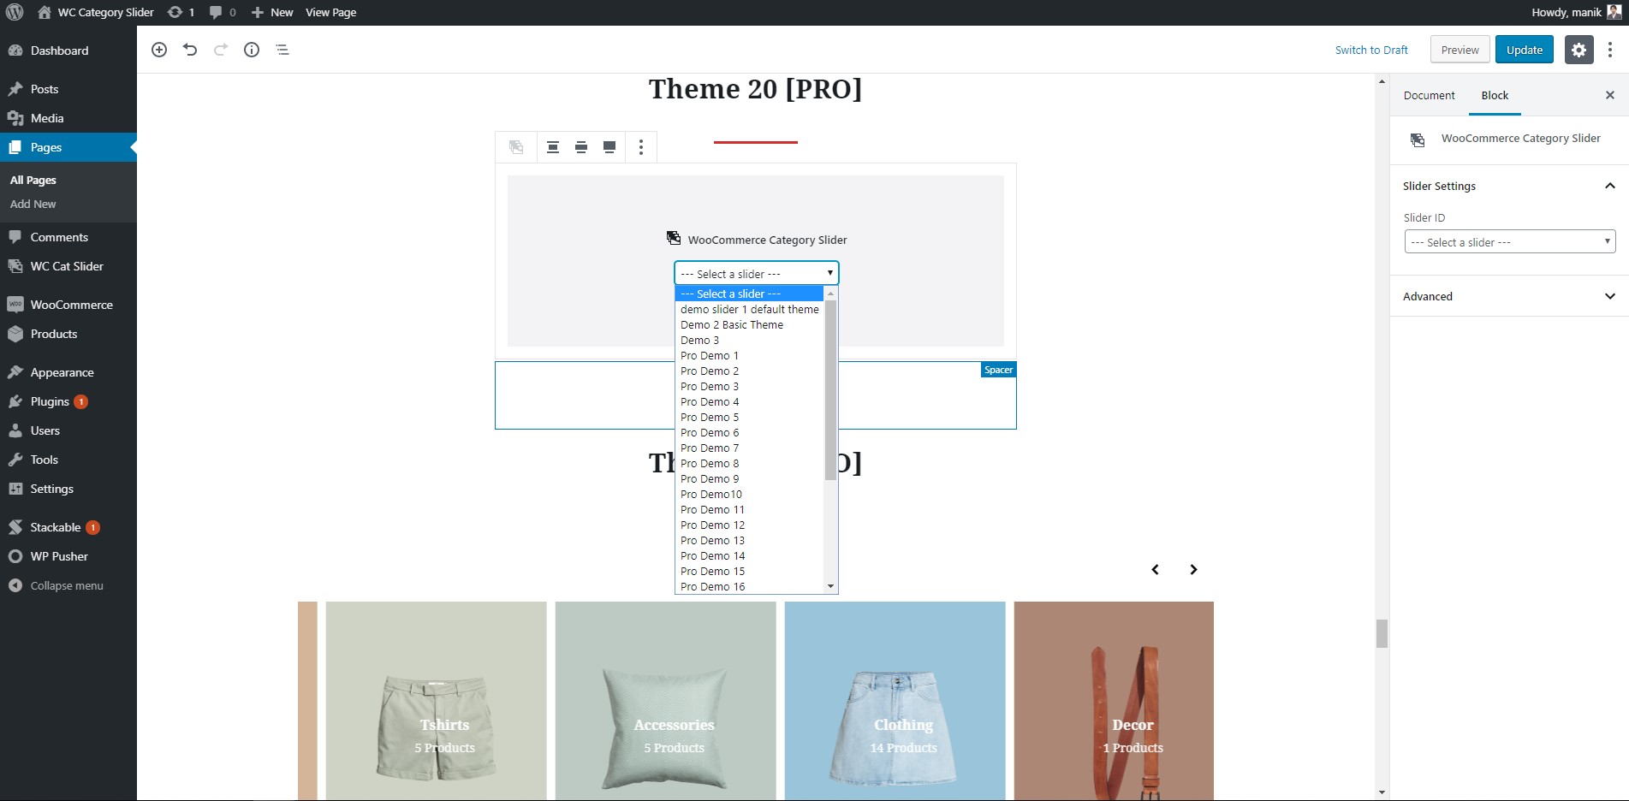Choose Demo 2 Basic Theme option
The height and width of the screenshot is (801, 1629).
(749, 324)
